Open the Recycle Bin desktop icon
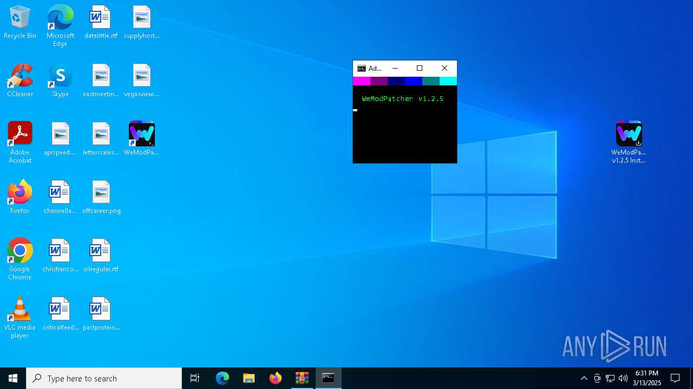 (20, 23)
